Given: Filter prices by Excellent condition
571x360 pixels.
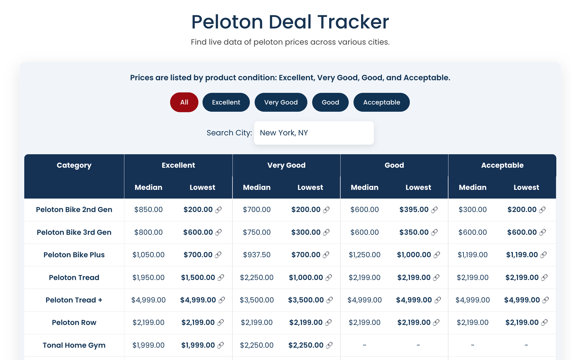Looking at the screenshot, I should [226, 102].
